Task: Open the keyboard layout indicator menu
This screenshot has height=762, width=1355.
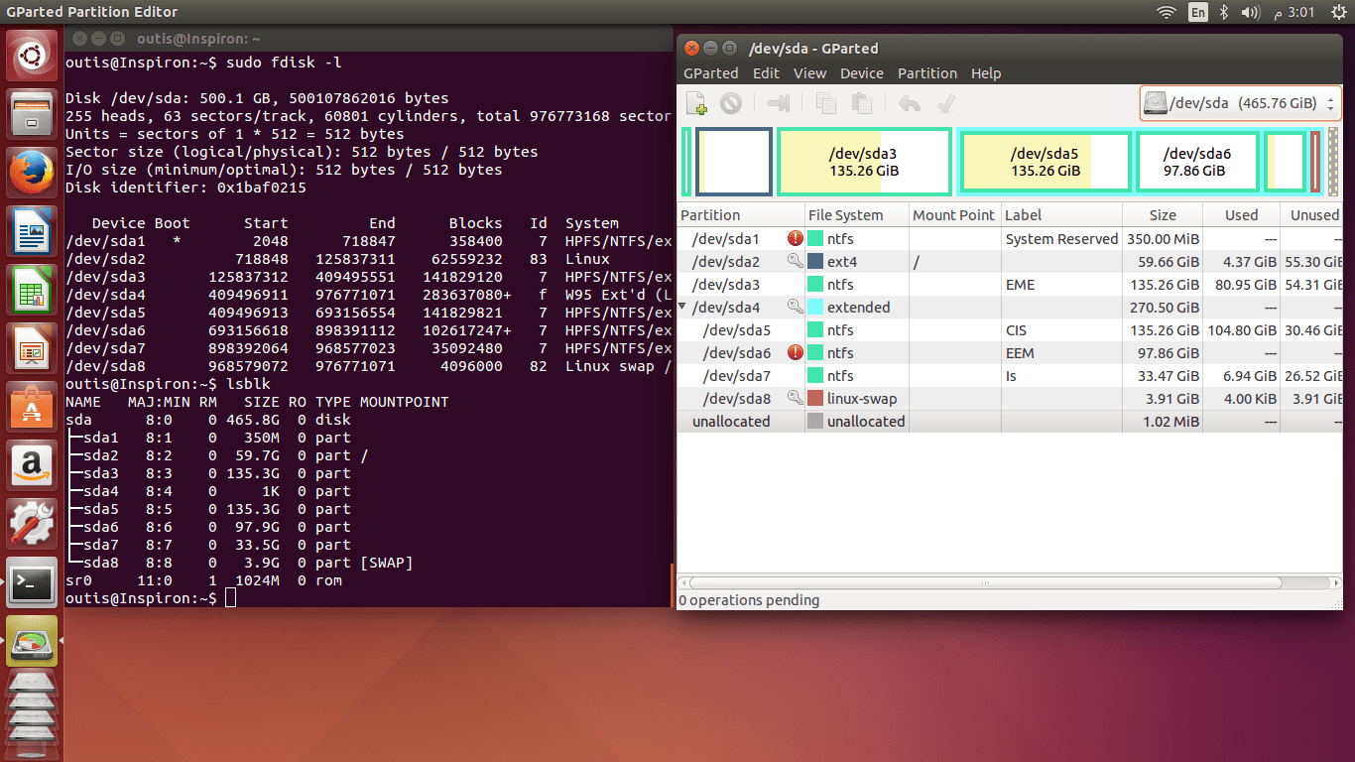Action: pos(1197,12)
